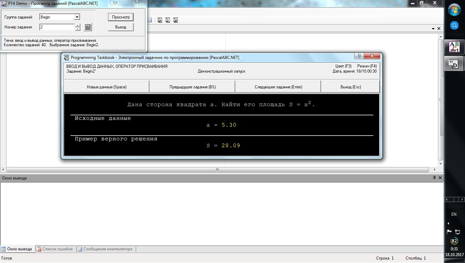The width and height of the screenshot is (465, 263).
Task: Click the PT4 Demo toolbar icon
Action: click(160, 20)
